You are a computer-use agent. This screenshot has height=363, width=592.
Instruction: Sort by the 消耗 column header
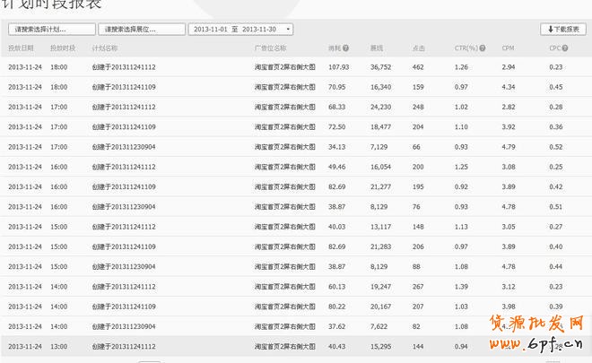[334, 48]
